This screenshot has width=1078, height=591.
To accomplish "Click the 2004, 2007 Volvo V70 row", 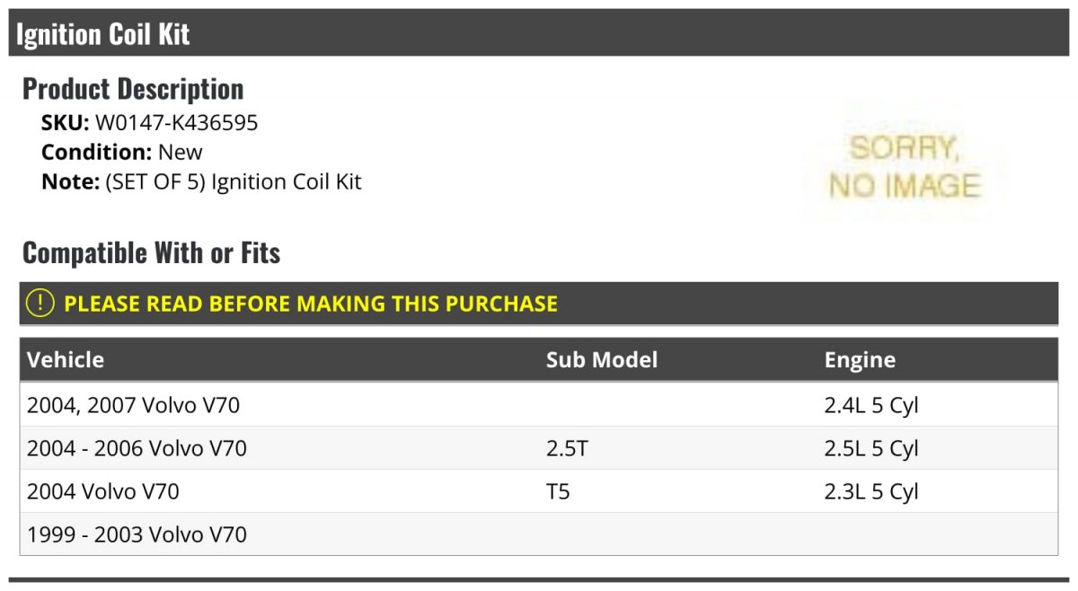I will 134,405.
